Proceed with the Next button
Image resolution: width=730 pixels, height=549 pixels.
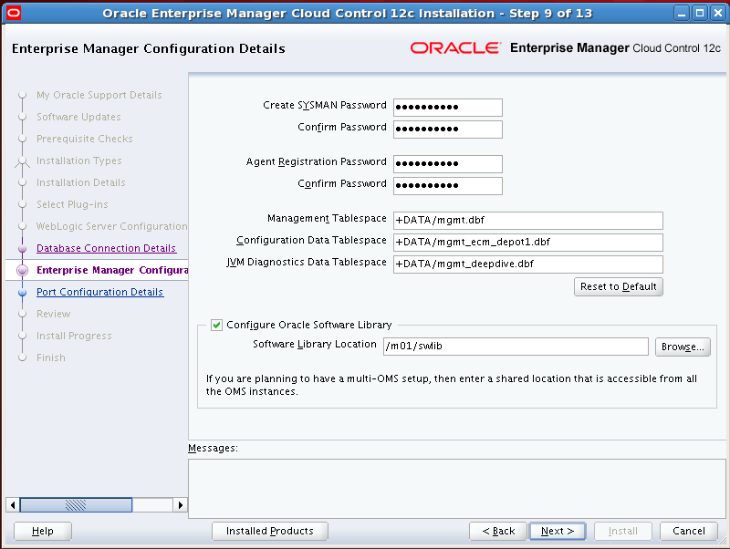[558, 531]
